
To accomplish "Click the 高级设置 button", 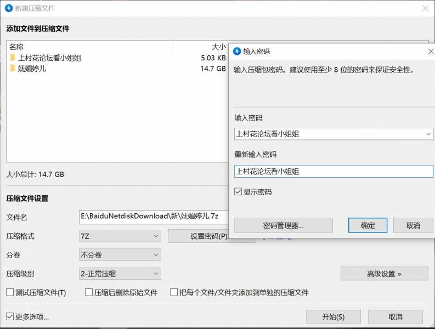I will 384,274.
